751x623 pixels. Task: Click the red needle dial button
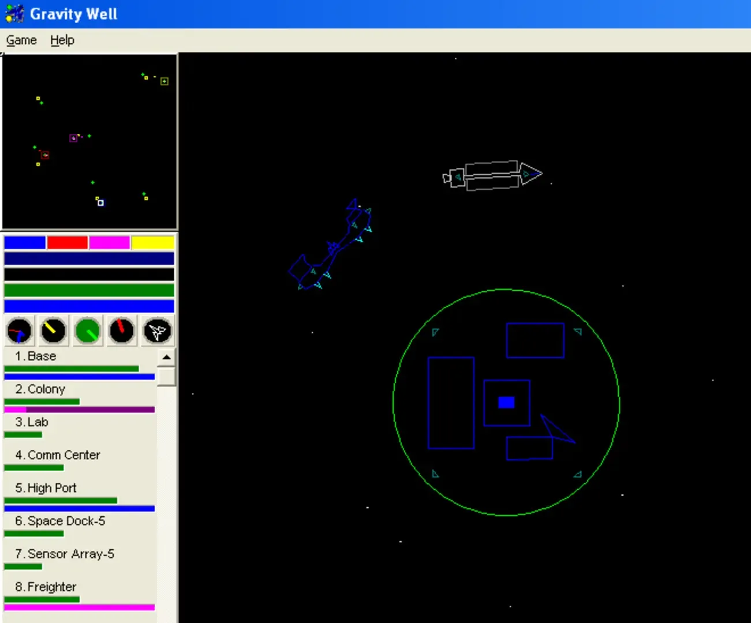click(x=122, y=331)
